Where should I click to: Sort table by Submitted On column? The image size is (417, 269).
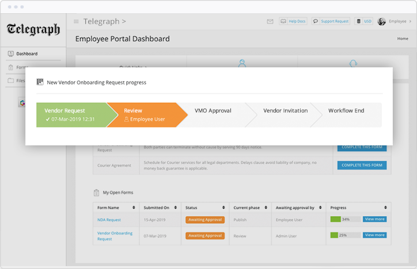[176, 207]
